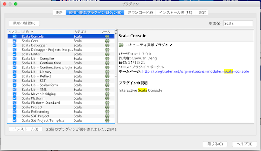Click the 閉じる(C) button

coord(215,144)
